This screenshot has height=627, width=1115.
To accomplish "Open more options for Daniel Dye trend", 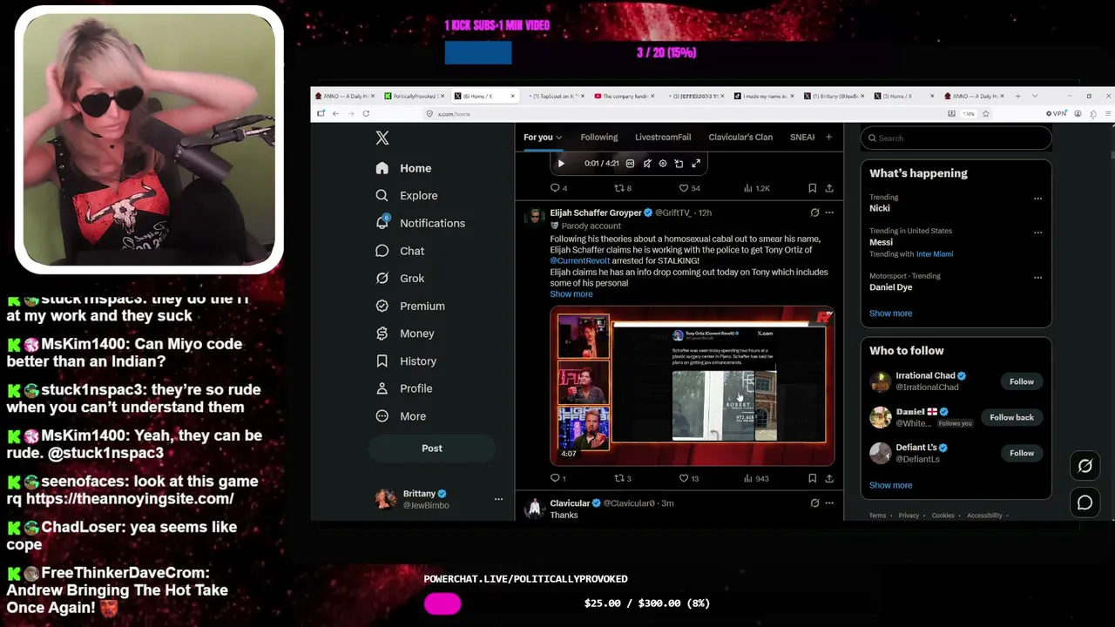I will tap(1037, 278).
